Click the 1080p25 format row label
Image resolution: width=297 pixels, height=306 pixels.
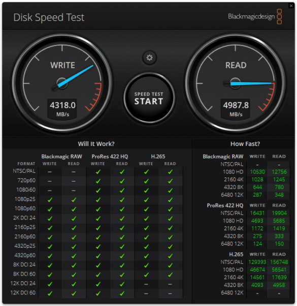point(25,199)
